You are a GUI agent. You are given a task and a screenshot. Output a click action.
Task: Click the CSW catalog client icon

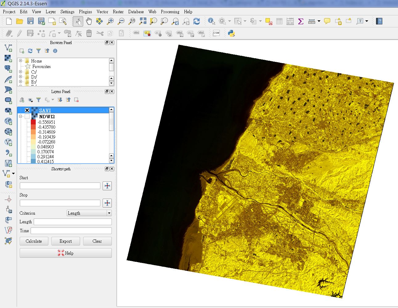(216, 33)
